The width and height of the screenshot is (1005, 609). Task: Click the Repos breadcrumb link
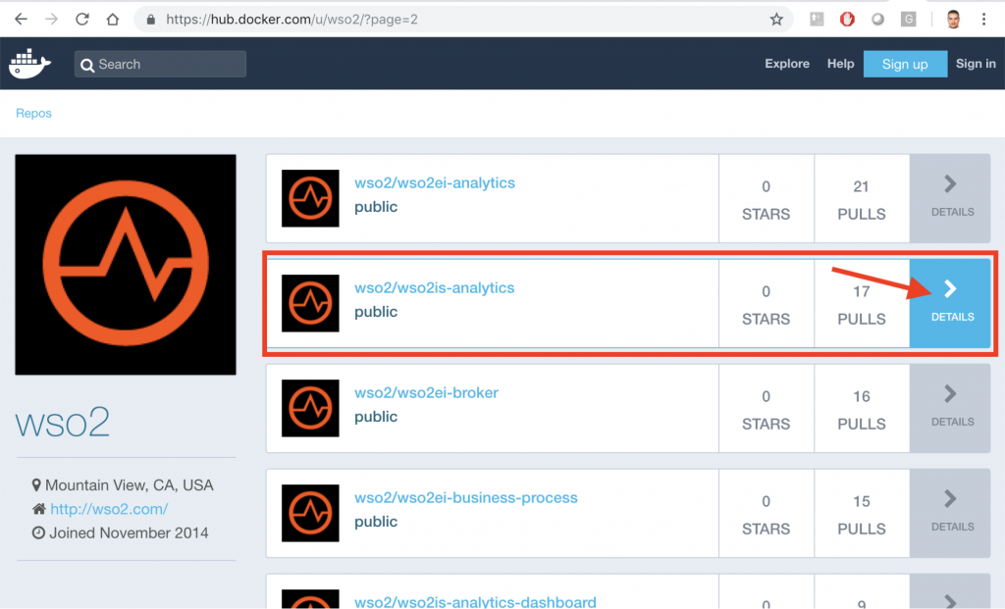33,114
